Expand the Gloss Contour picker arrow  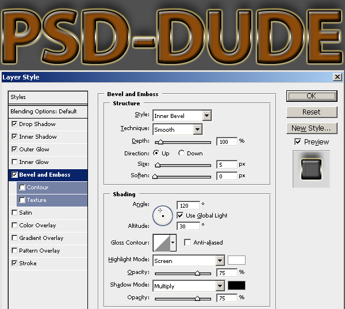[173, 243]
